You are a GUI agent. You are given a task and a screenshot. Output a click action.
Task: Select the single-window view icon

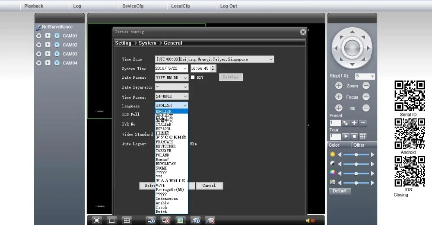click(x=112, y=220)
